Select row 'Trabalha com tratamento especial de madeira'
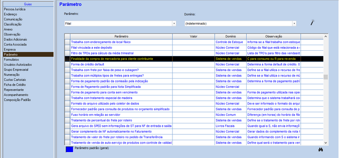Viewport: 339px width, 158px height. (x=194, y=98)
